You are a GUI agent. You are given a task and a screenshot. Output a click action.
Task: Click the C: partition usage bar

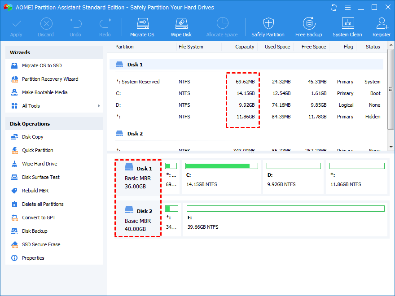221,166
